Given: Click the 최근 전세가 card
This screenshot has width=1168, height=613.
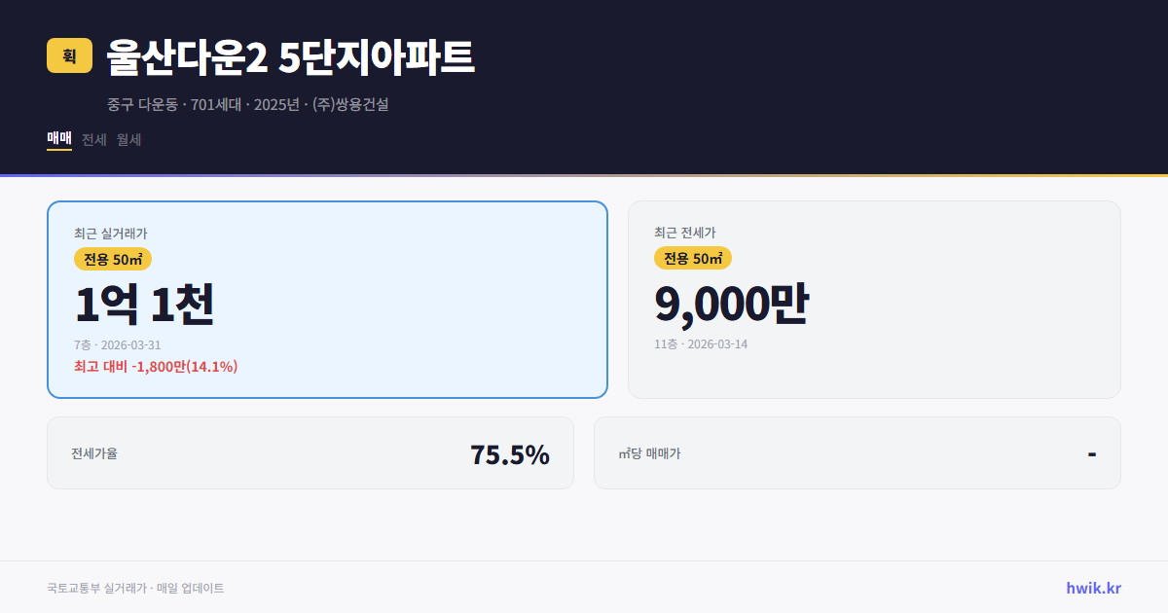Looking at the screenshot, I should 874,299.
